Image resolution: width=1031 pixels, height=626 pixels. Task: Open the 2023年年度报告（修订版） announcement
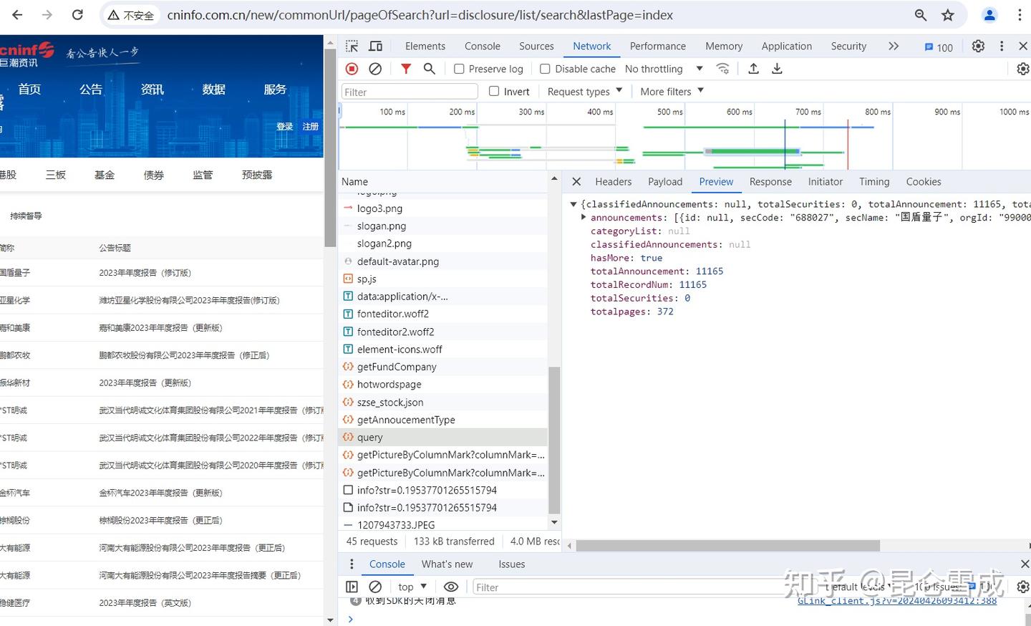(145, 273)
